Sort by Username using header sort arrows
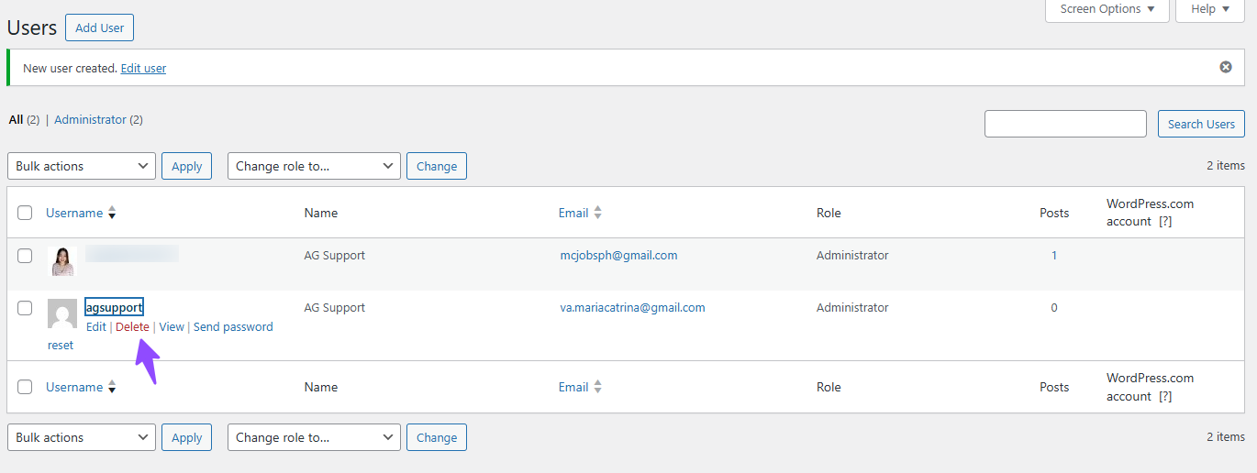Image resolution: width=1257 pixels, height=473 pixels. [112, 214]
